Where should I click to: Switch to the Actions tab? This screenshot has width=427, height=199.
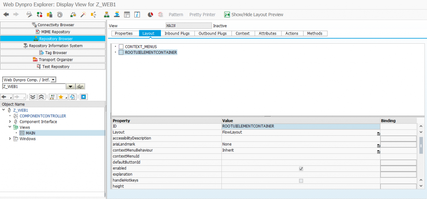(291, 33)
